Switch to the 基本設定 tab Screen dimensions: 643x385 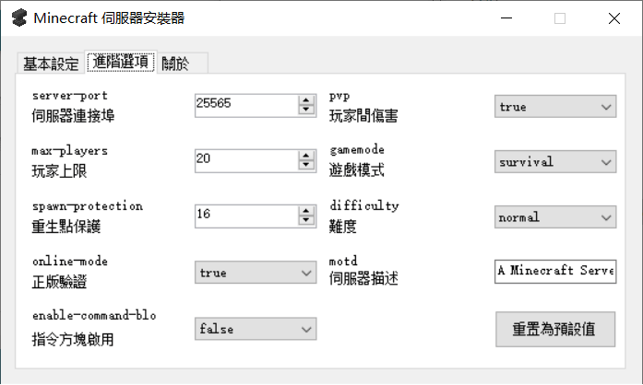click(51, 64)
